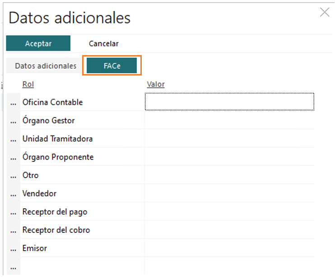Sort by the Rol column header

28,85
